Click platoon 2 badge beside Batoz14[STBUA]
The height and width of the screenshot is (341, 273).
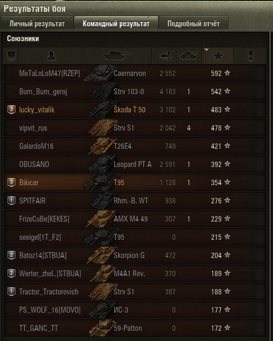[x=11, y=255]
